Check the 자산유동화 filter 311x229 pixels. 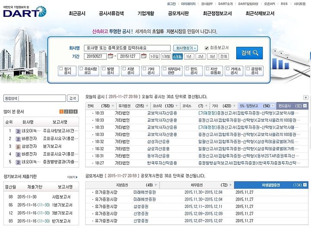pyautogui.click(x=207, y=69)
